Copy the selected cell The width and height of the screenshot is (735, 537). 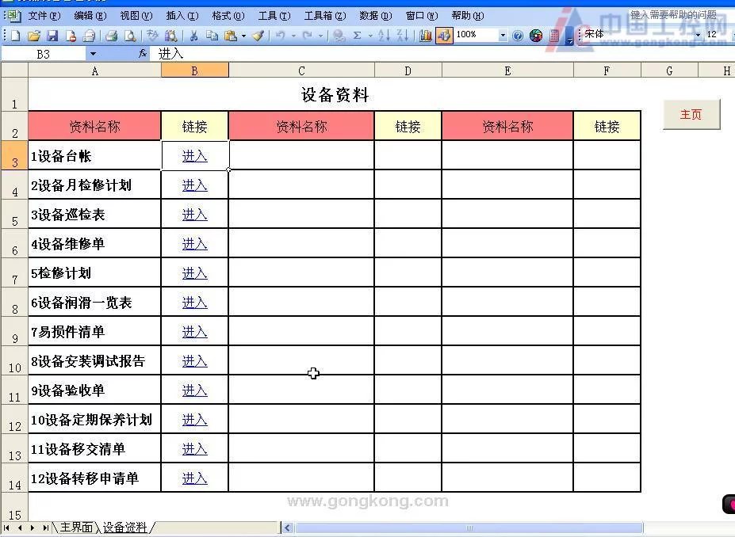212,35
